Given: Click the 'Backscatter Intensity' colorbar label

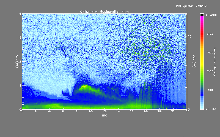Looking at the screenshot, I should tap(215, 62).
